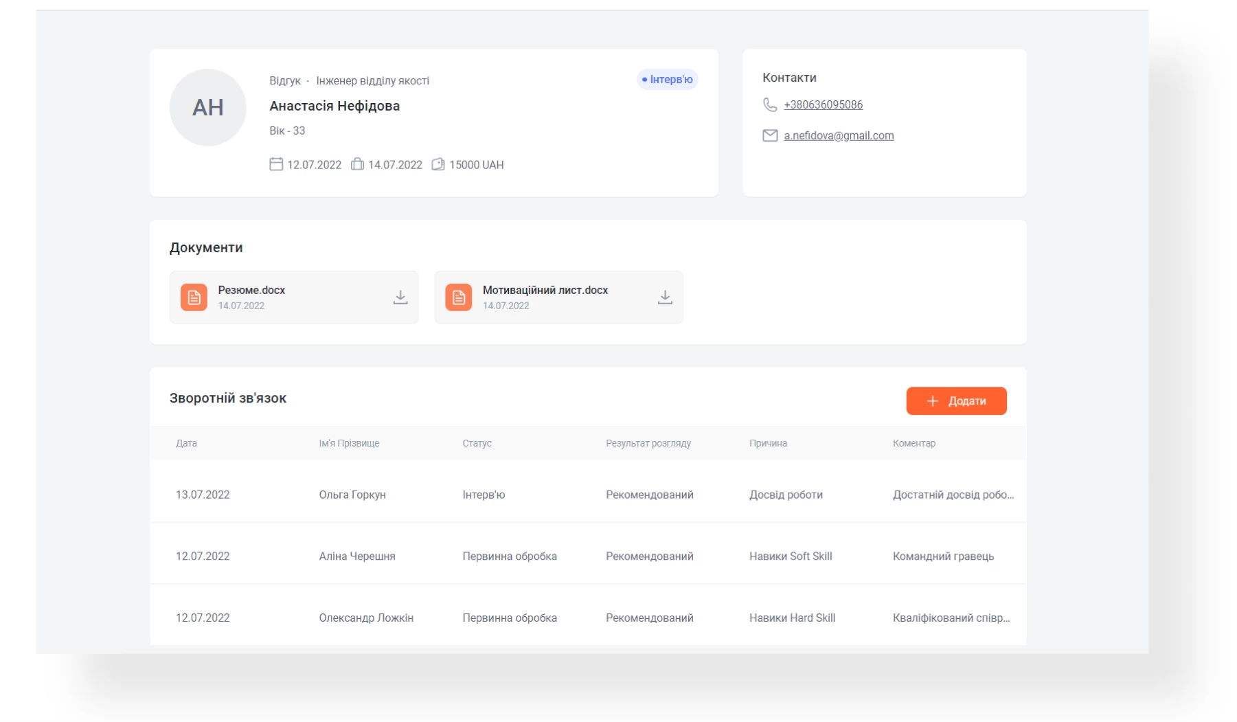Select the Аліна Черешня feedback row
Viewport: 1237px width, 722px height.
[356, 556]
